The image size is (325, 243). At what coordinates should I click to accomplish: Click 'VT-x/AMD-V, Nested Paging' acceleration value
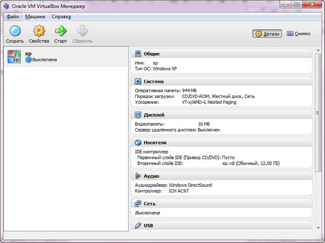pyautogui.click(x=209, y=102)
